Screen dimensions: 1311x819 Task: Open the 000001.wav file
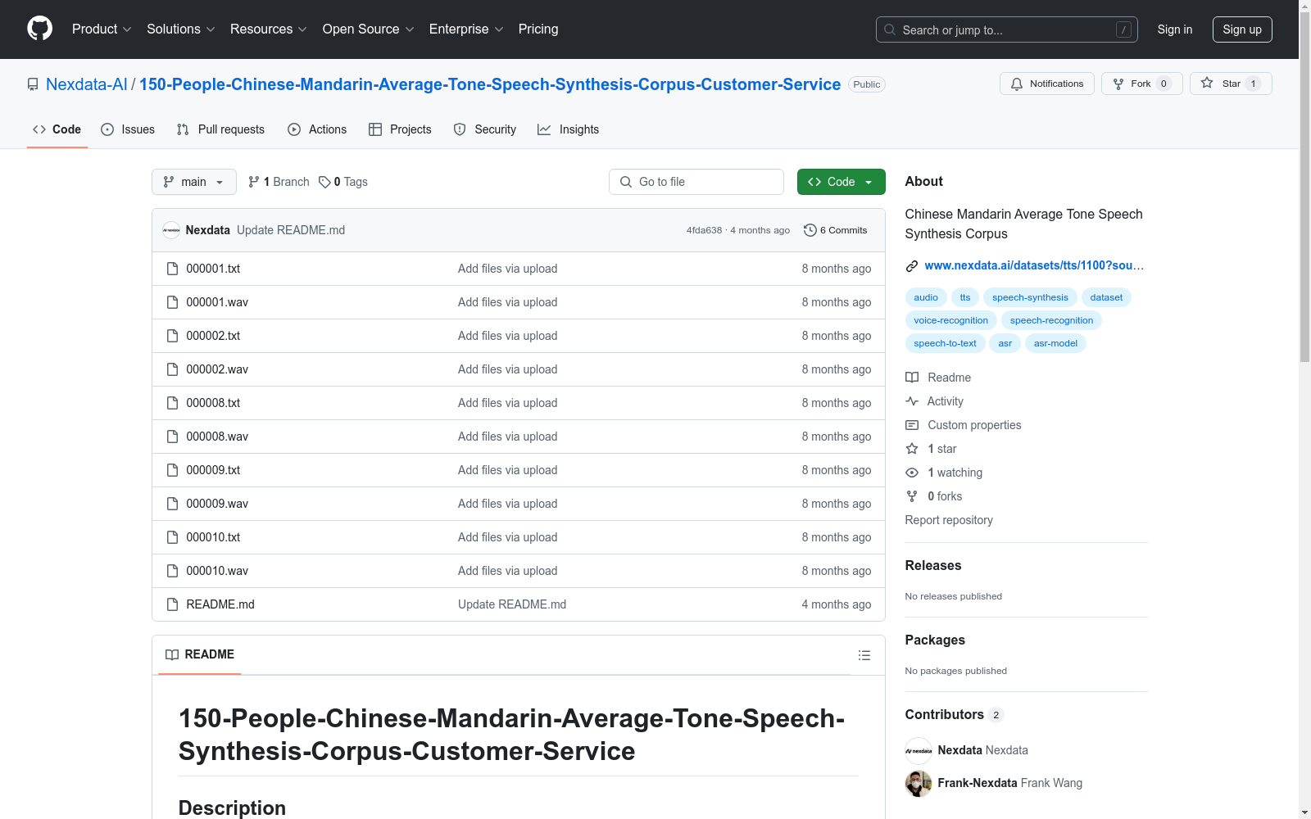tap(217, 302)
